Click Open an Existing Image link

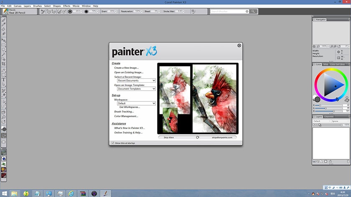point(129,73)
